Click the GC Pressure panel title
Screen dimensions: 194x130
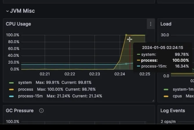(20, 111)
